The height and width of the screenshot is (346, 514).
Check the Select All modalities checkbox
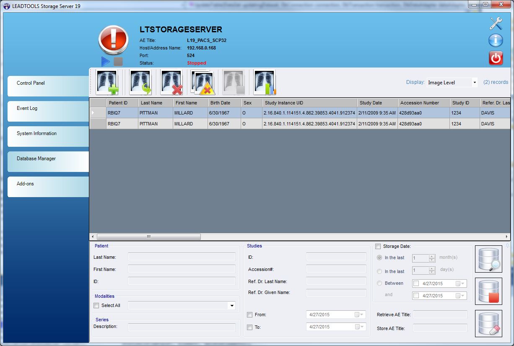pyautogui.click(x=96, y=306)
